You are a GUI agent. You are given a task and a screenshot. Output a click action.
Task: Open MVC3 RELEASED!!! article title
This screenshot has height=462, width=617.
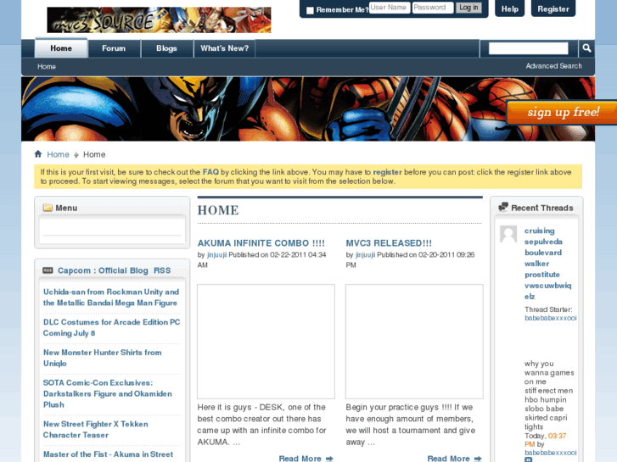[x=389, y=243]
